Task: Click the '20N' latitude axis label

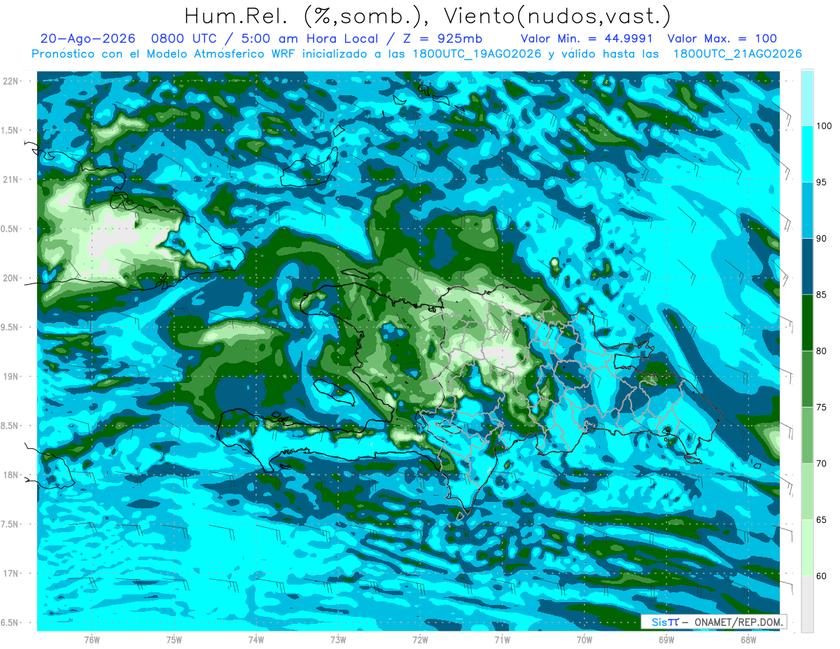Action: click(x=11, y=278)
